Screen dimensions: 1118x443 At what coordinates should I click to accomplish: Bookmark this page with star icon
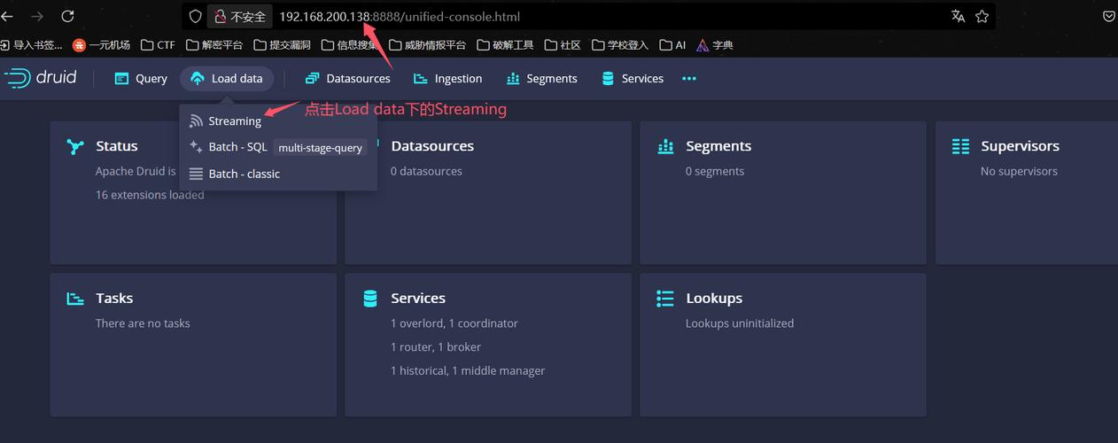click(982, 16)
